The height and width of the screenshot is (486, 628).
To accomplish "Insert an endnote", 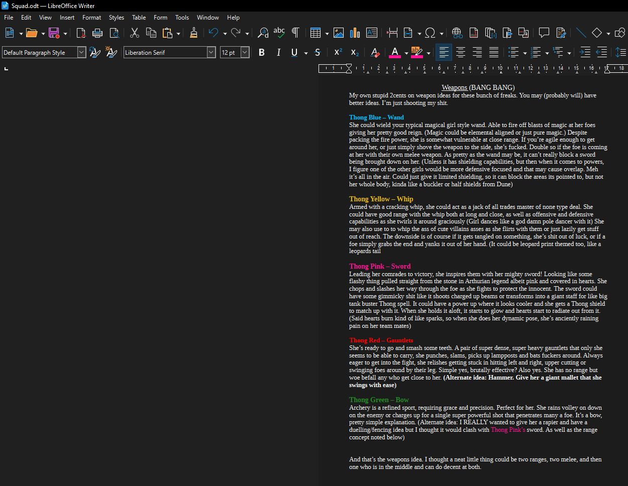I will [490, 33].
